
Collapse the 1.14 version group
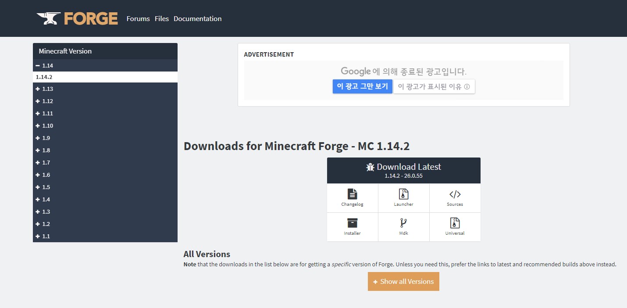pyautogui.click(x=105, y=65)
